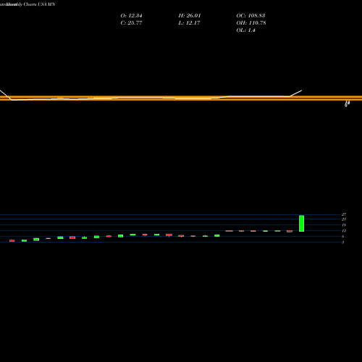
Task: Click the 3 price axis label
Action: coord(342,243)
